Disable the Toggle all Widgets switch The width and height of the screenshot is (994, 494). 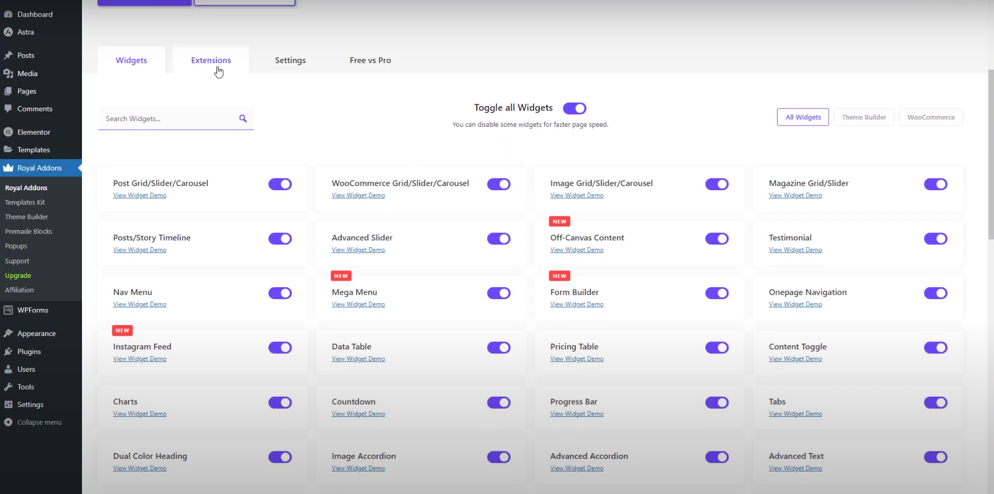(x=574, y=108)
